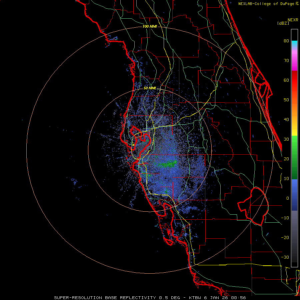300x300 pixels.
Task: Click the 10 value on the dBZ scale
Action: 286,179
